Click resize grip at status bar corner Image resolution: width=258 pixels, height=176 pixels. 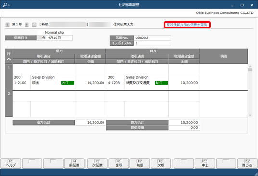(x=256, y=174)
